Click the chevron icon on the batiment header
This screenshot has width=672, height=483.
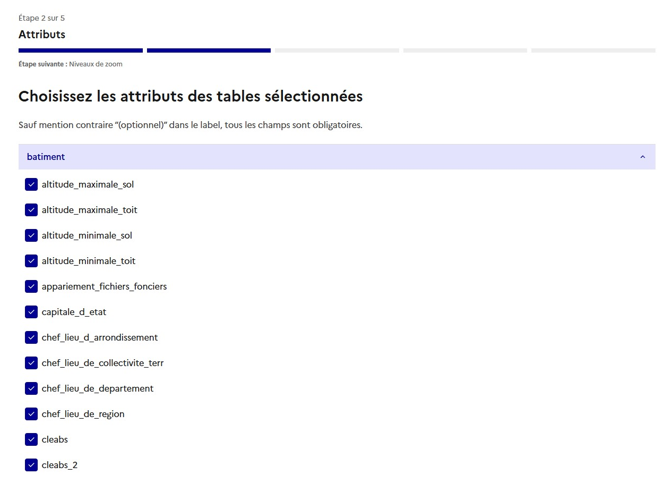coord(642,157)
